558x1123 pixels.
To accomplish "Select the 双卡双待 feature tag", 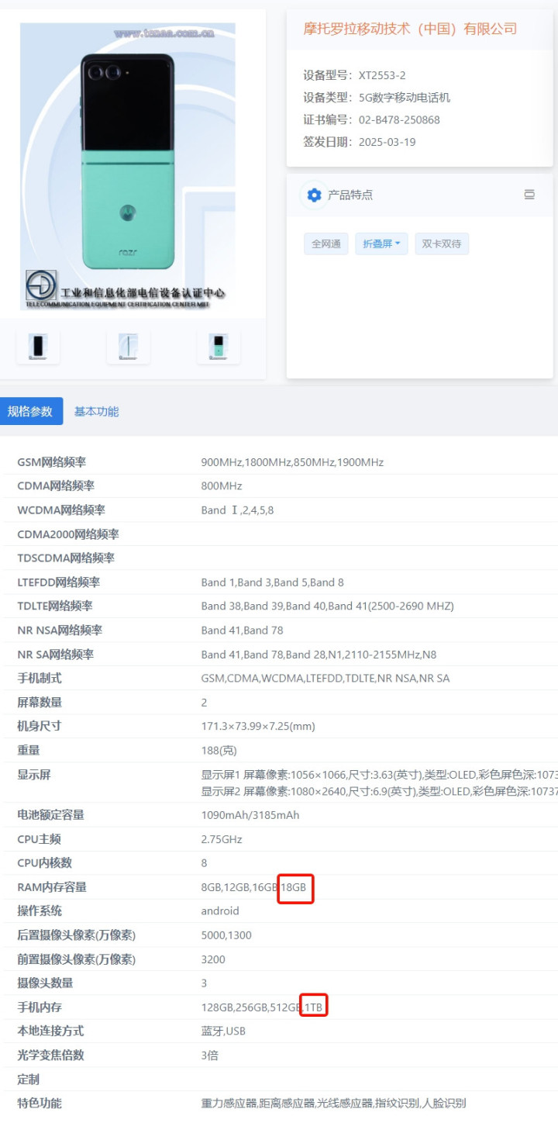I will tap(442, 244).
